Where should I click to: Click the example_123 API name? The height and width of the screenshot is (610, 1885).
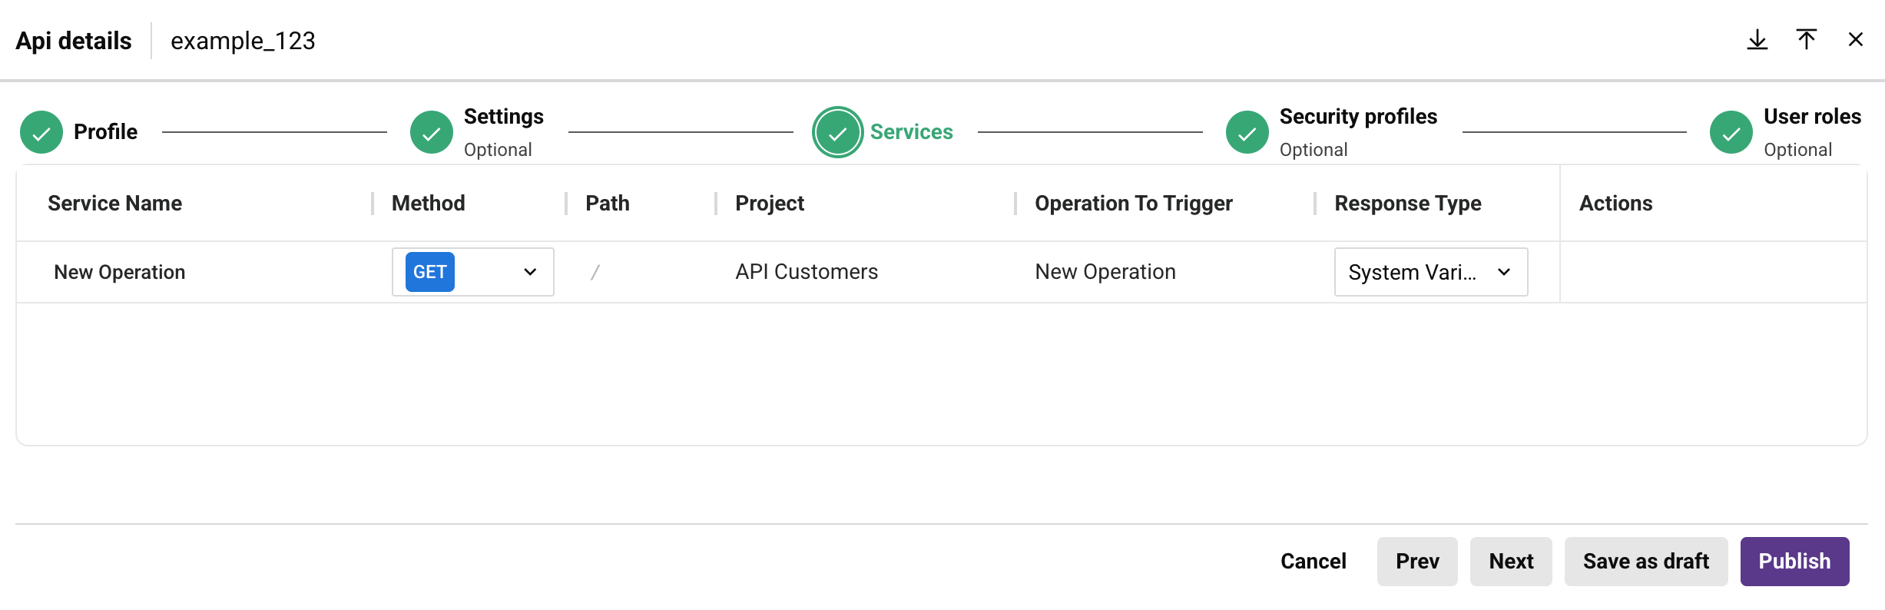coord(243,41)
